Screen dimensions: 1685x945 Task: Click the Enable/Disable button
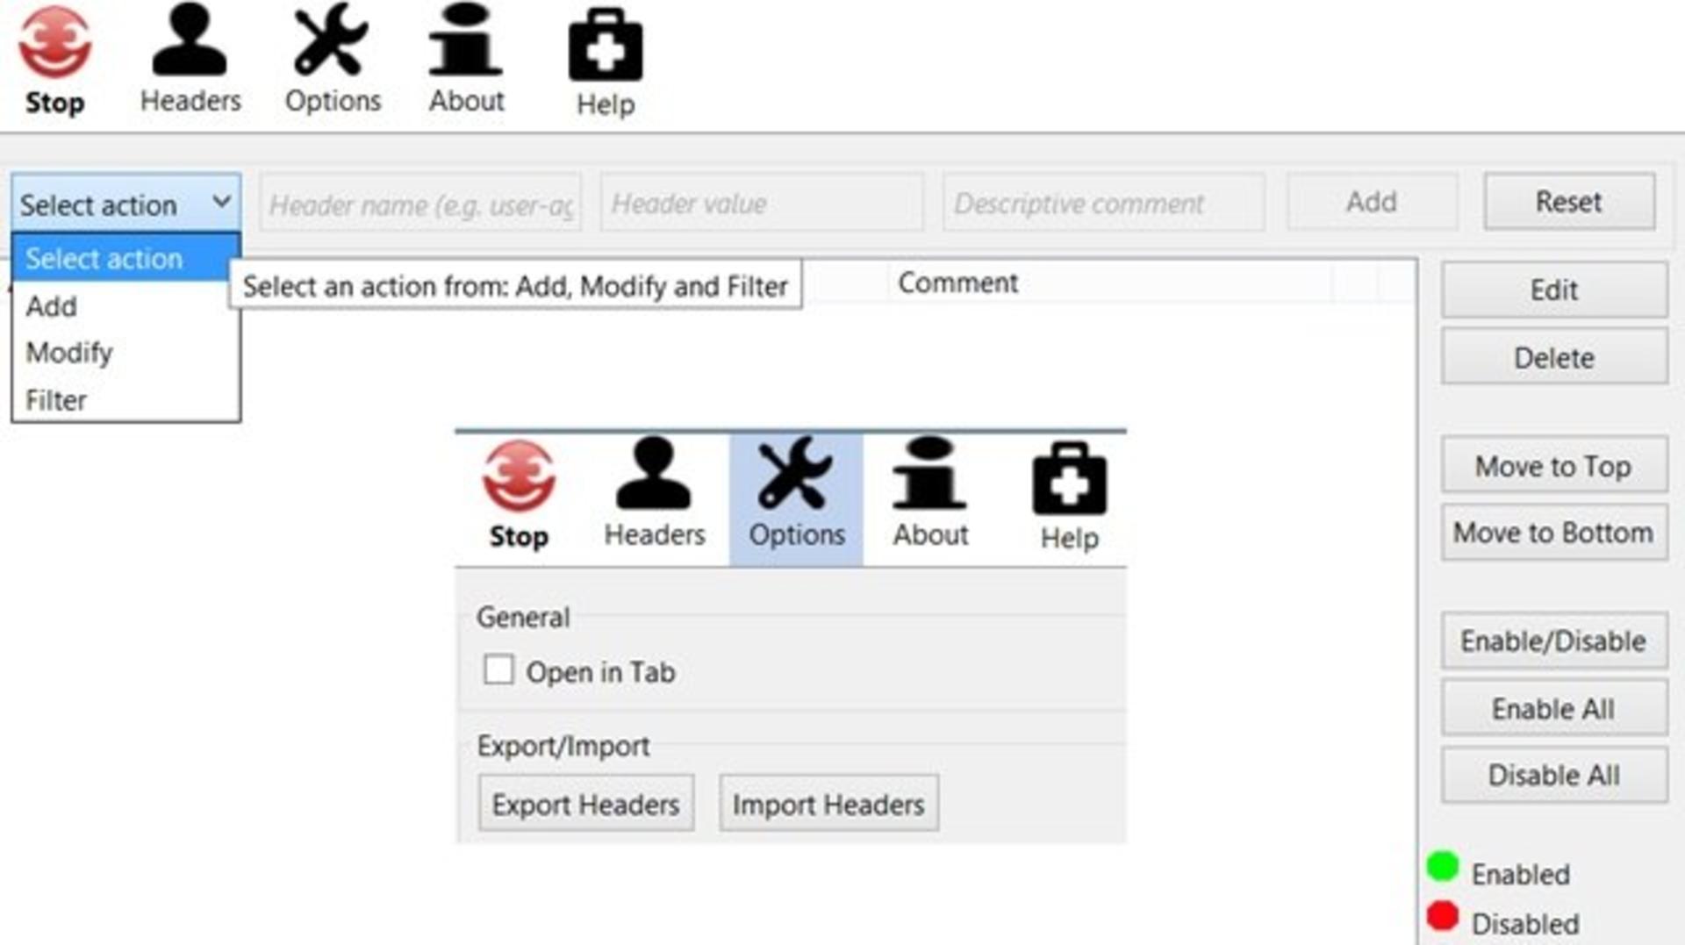[x=1554, y=641]
